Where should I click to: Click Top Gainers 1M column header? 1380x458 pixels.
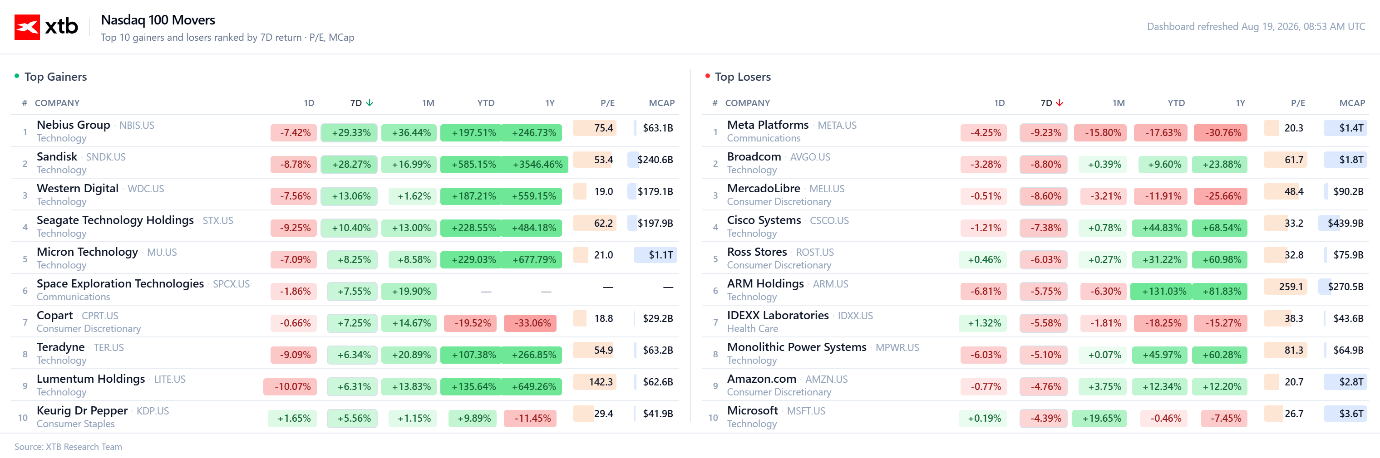(428, 103)
